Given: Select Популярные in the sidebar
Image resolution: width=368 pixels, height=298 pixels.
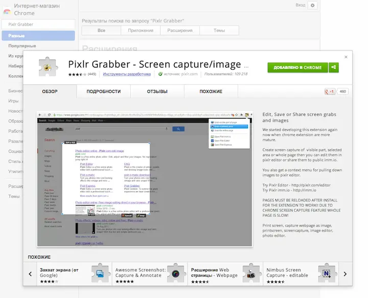Looking at the screenshot, I should click(x=22, y=46).
